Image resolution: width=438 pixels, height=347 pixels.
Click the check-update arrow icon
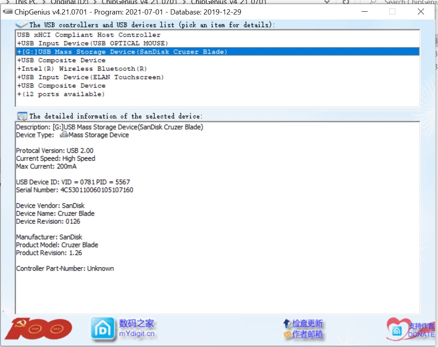click(x=287, y=324)
